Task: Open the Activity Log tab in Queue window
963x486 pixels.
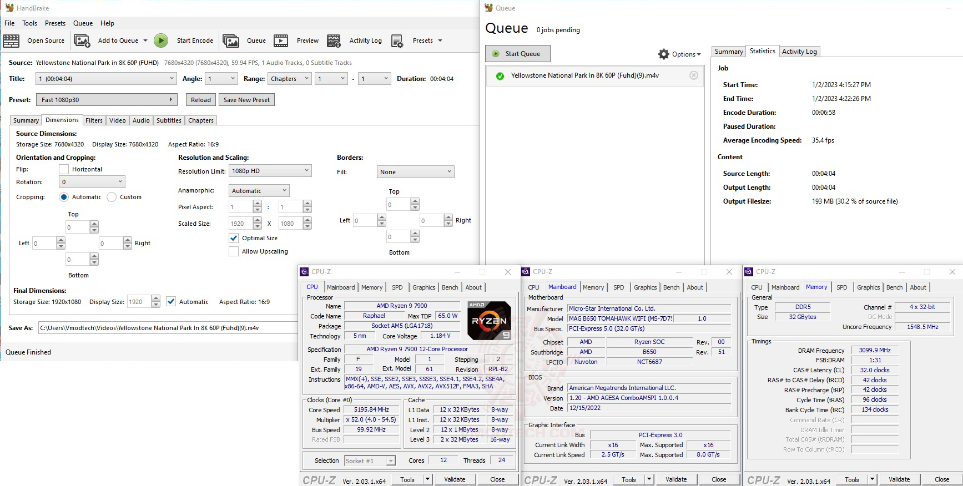Action: 799,52
